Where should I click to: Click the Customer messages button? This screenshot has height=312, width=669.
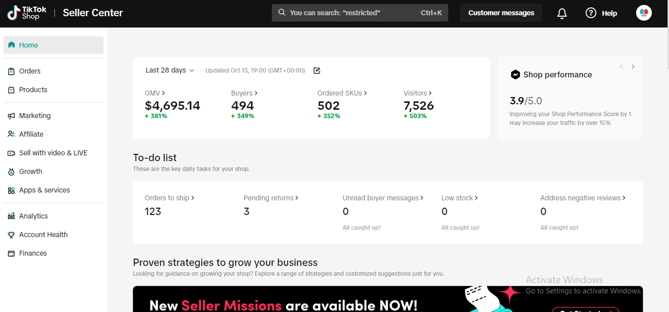(x=501, y=13)
